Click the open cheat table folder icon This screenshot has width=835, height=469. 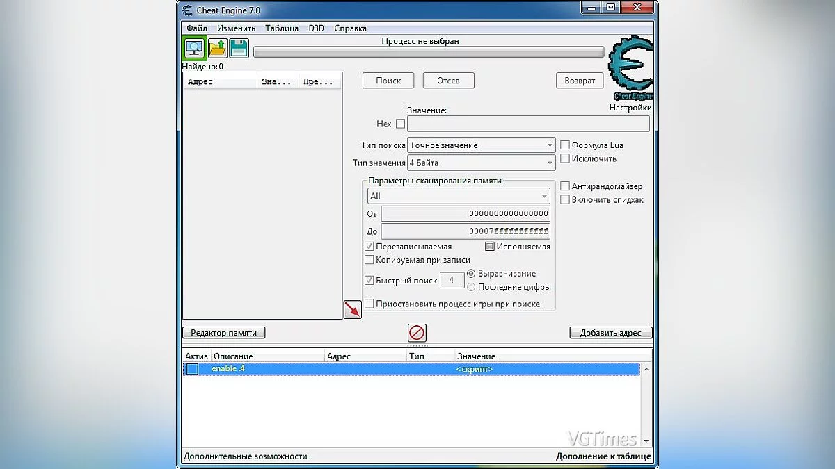216,47
